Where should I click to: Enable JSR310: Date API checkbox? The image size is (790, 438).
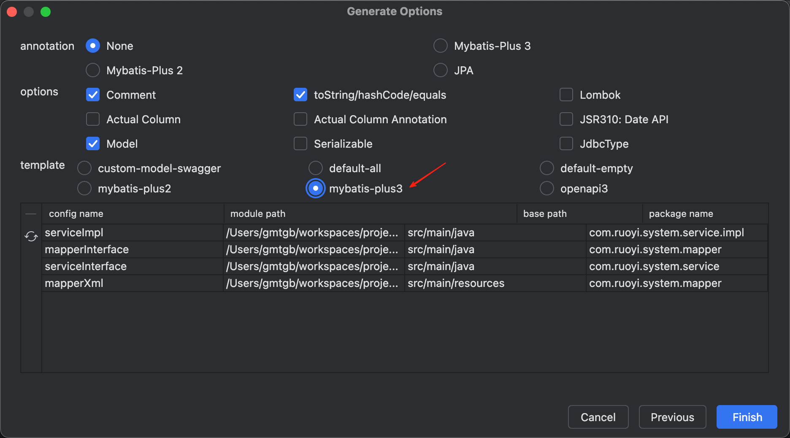point(566,119)
